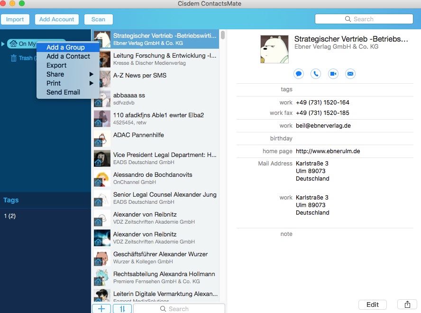Choose Add a Group from context menu
Viewport: 421px width, 313px height.
click(x=68, y=47)
